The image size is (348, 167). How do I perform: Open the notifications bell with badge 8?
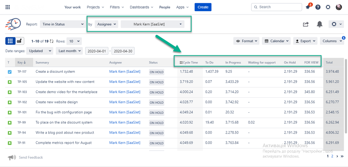tap(308, 7)
